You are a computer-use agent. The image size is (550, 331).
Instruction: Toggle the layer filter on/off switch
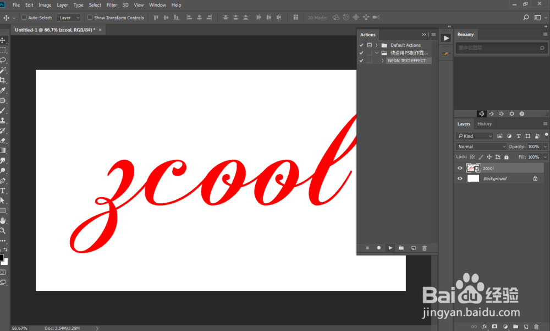coord(546,135)
